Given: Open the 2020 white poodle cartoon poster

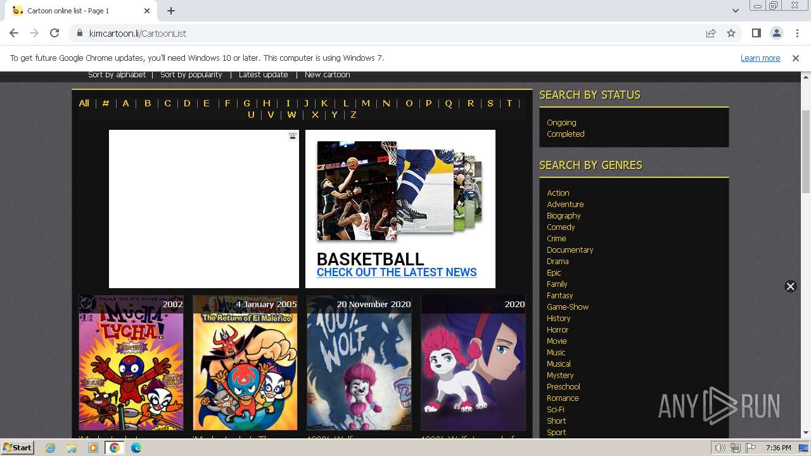Looking at the screenshot, I should [x=473, y=362].
